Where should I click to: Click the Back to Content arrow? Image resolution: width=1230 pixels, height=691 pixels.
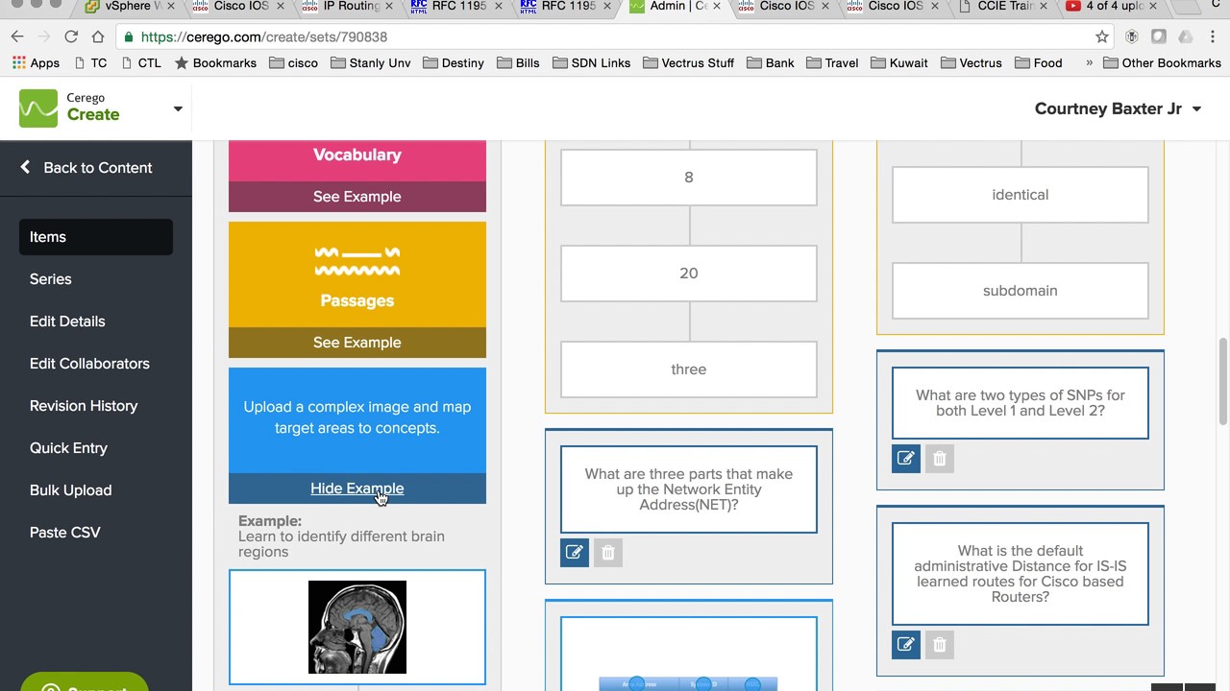(26, 167)
